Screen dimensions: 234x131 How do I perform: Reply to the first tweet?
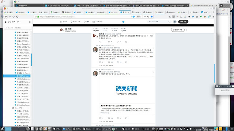coord(100,42)
